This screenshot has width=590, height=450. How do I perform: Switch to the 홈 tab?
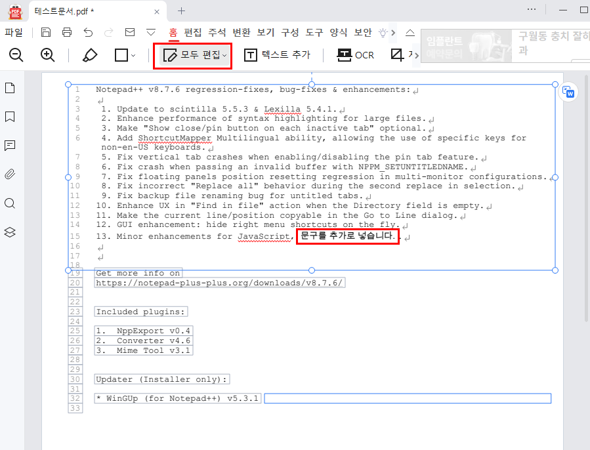pyautogui.click(x=173, y=32)
